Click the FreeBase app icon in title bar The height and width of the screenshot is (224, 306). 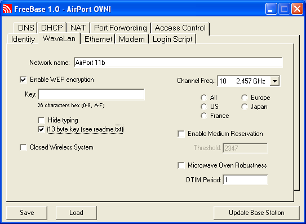tap(7, 9)
